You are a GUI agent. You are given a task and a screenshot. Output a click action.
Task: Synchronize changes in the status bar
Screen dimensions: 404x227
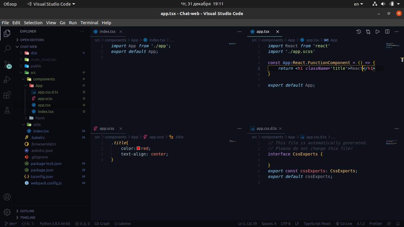click(29, 224)
